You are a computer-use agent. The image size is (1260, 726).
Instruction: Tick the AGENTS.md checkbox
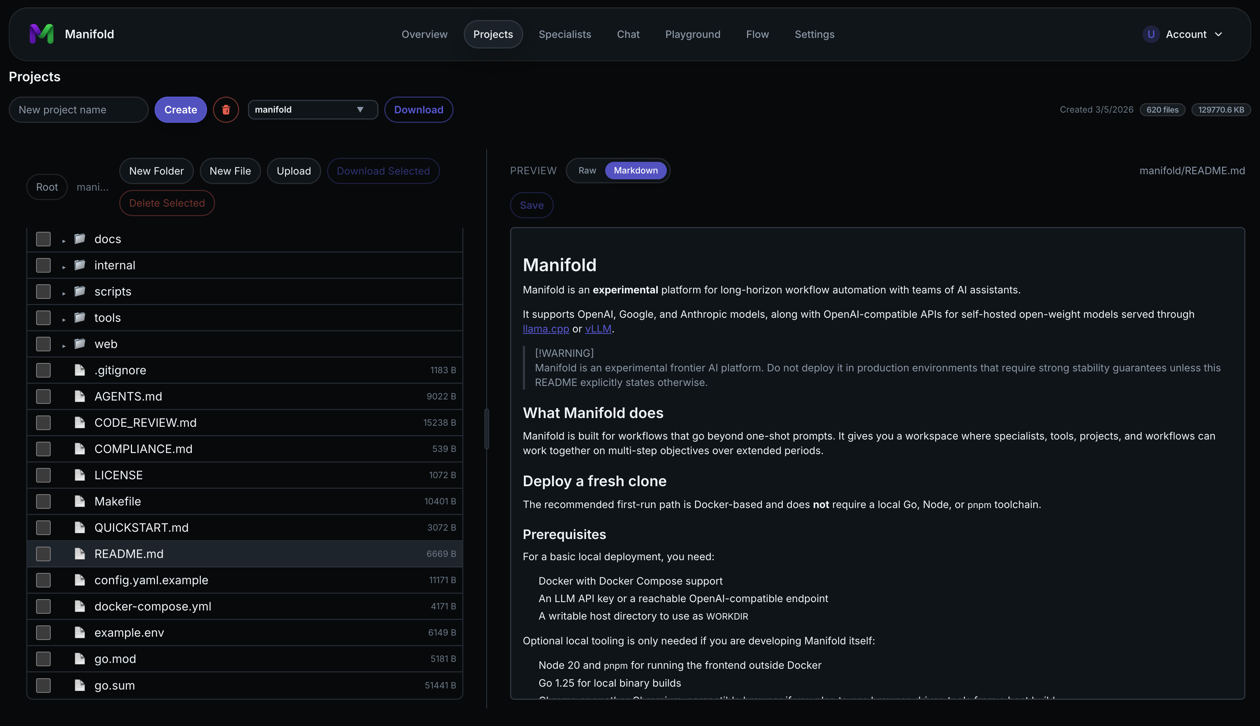[43, 397]
